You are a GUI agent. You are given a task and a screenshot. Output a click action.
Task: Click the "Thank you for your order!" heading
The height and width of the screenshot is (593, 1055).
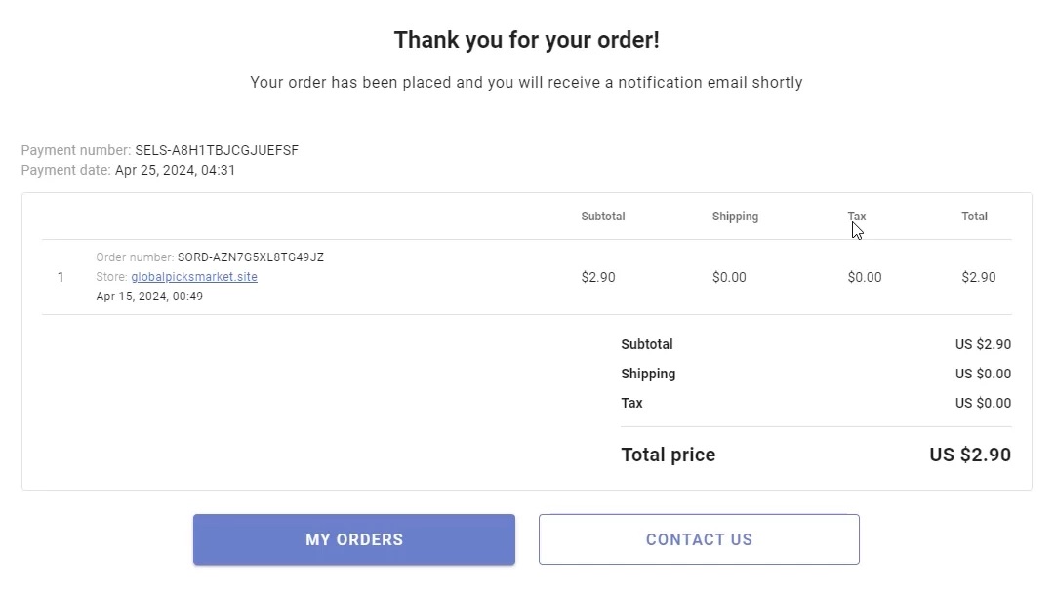click(527, 40)
